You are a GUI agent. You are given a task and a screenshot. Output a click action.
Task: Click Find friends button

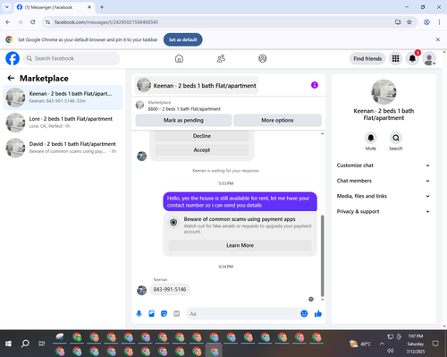point(367,58)
